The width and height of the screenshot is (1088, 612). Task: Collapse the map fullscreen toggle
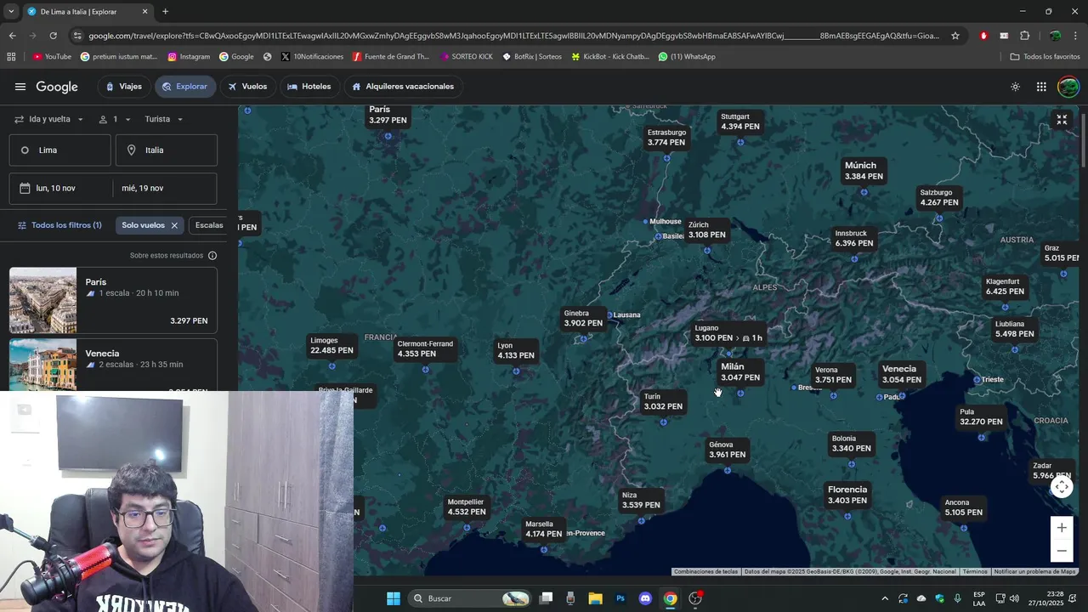pos(1062,120)
